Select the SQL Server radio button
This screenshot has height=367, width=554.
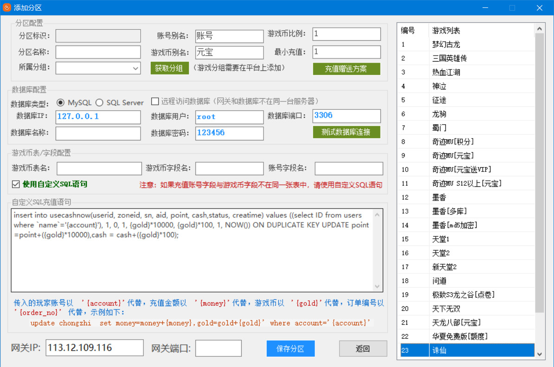pyautogui.click(x=99, y=102)
